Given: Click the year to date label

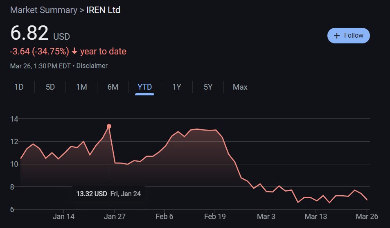Looking at the screenshot, I should pyautogui.click(x=103, y=51).
